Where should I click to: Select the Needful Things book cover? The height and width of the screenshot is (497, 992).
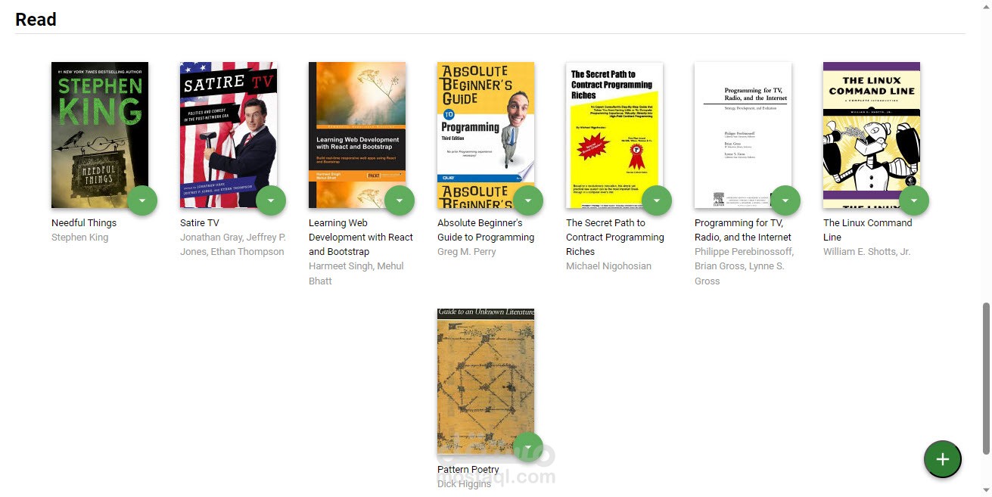(x=100, y=135)
